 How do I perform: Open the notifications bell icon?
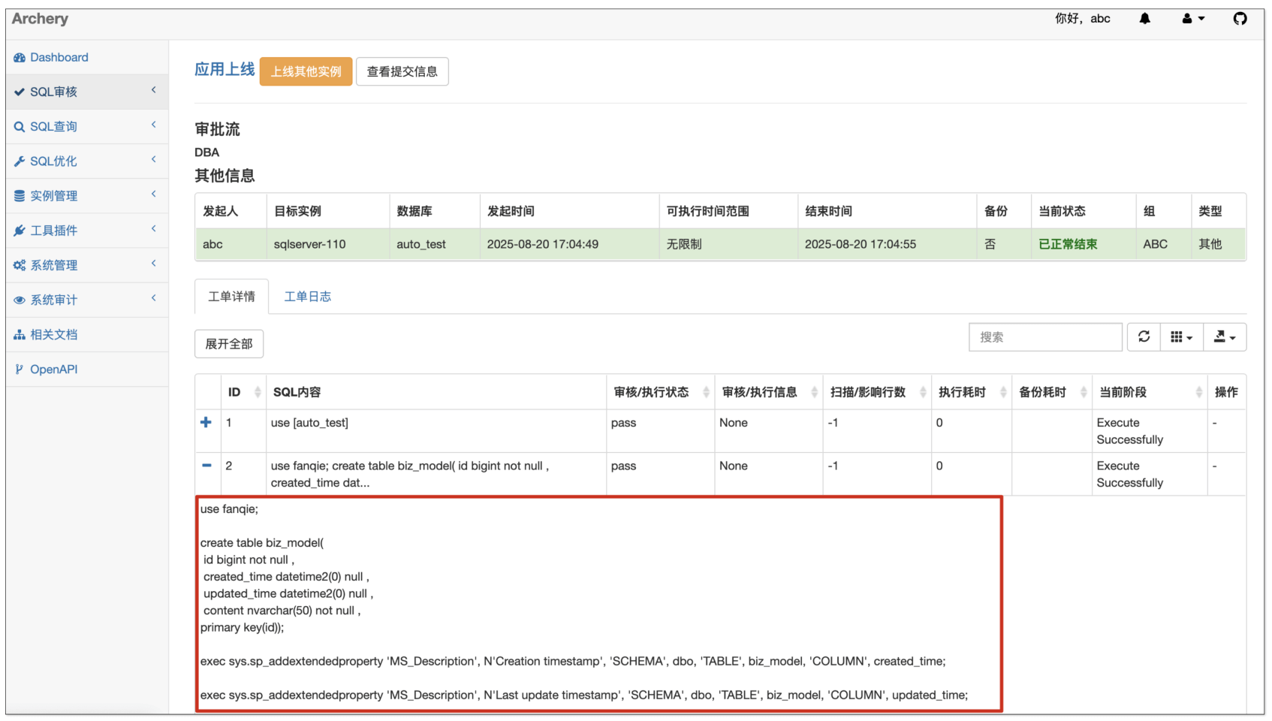click(x=1144, y=19)
